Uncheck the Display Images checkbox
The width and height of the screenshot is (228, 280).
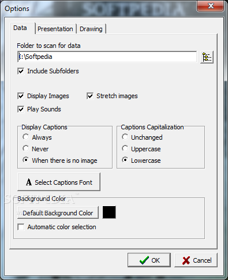21,96
